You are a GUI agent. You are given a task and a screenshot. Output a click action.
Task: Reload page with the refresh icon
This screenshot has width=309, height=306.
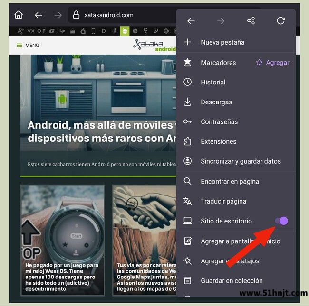280,21
